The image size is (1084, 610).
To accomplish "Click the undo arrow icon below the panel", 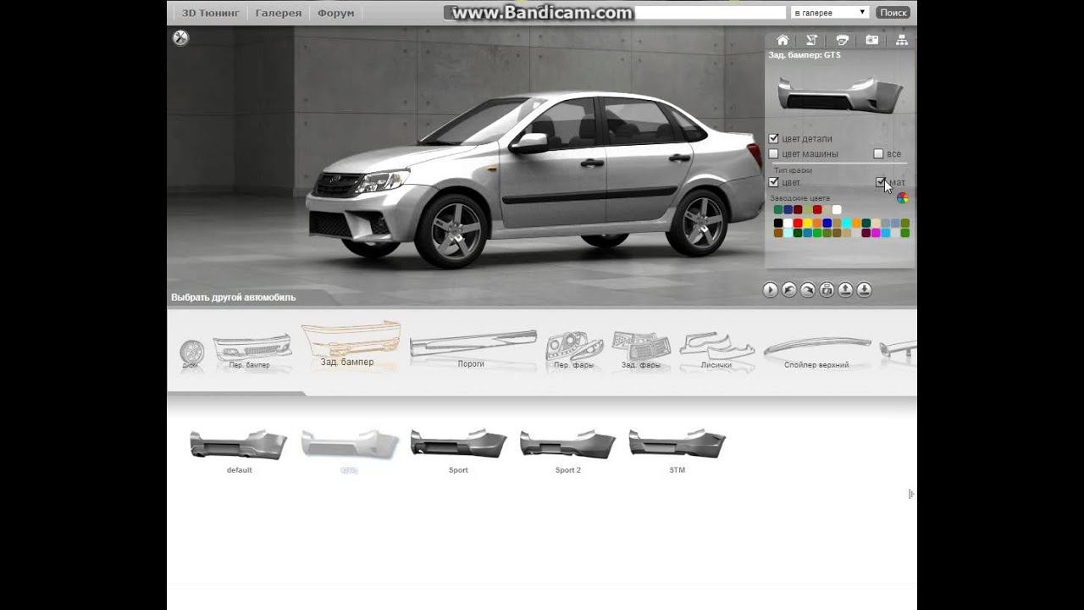I will pos(788,290).
